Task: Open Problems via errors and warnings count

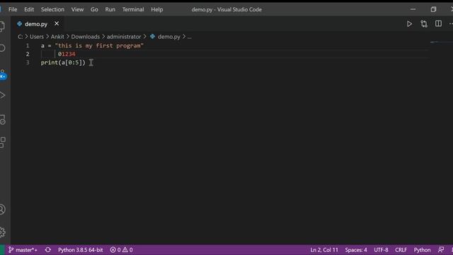Action: coord(121,250)
